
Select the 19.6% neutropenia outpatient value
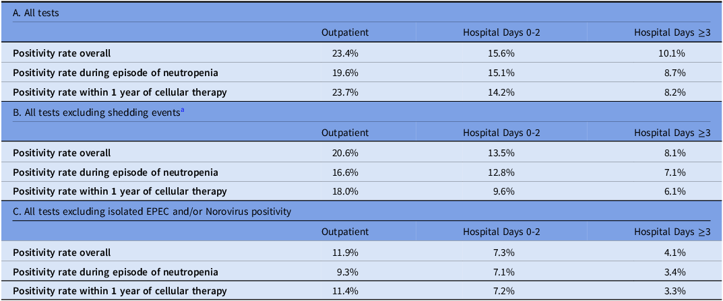coord(347,72)
